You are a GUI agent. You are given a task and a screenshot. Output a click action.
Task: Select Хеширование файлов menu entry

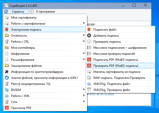(26, 66)
